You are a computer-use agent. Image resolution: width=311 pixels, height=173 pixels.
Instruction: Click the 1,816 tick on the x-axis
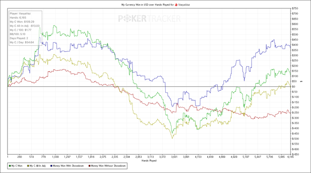click(x=91, y=157)
